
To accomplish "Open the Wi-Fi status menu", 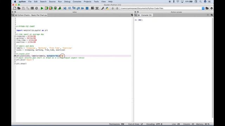I will click(178, 1).
